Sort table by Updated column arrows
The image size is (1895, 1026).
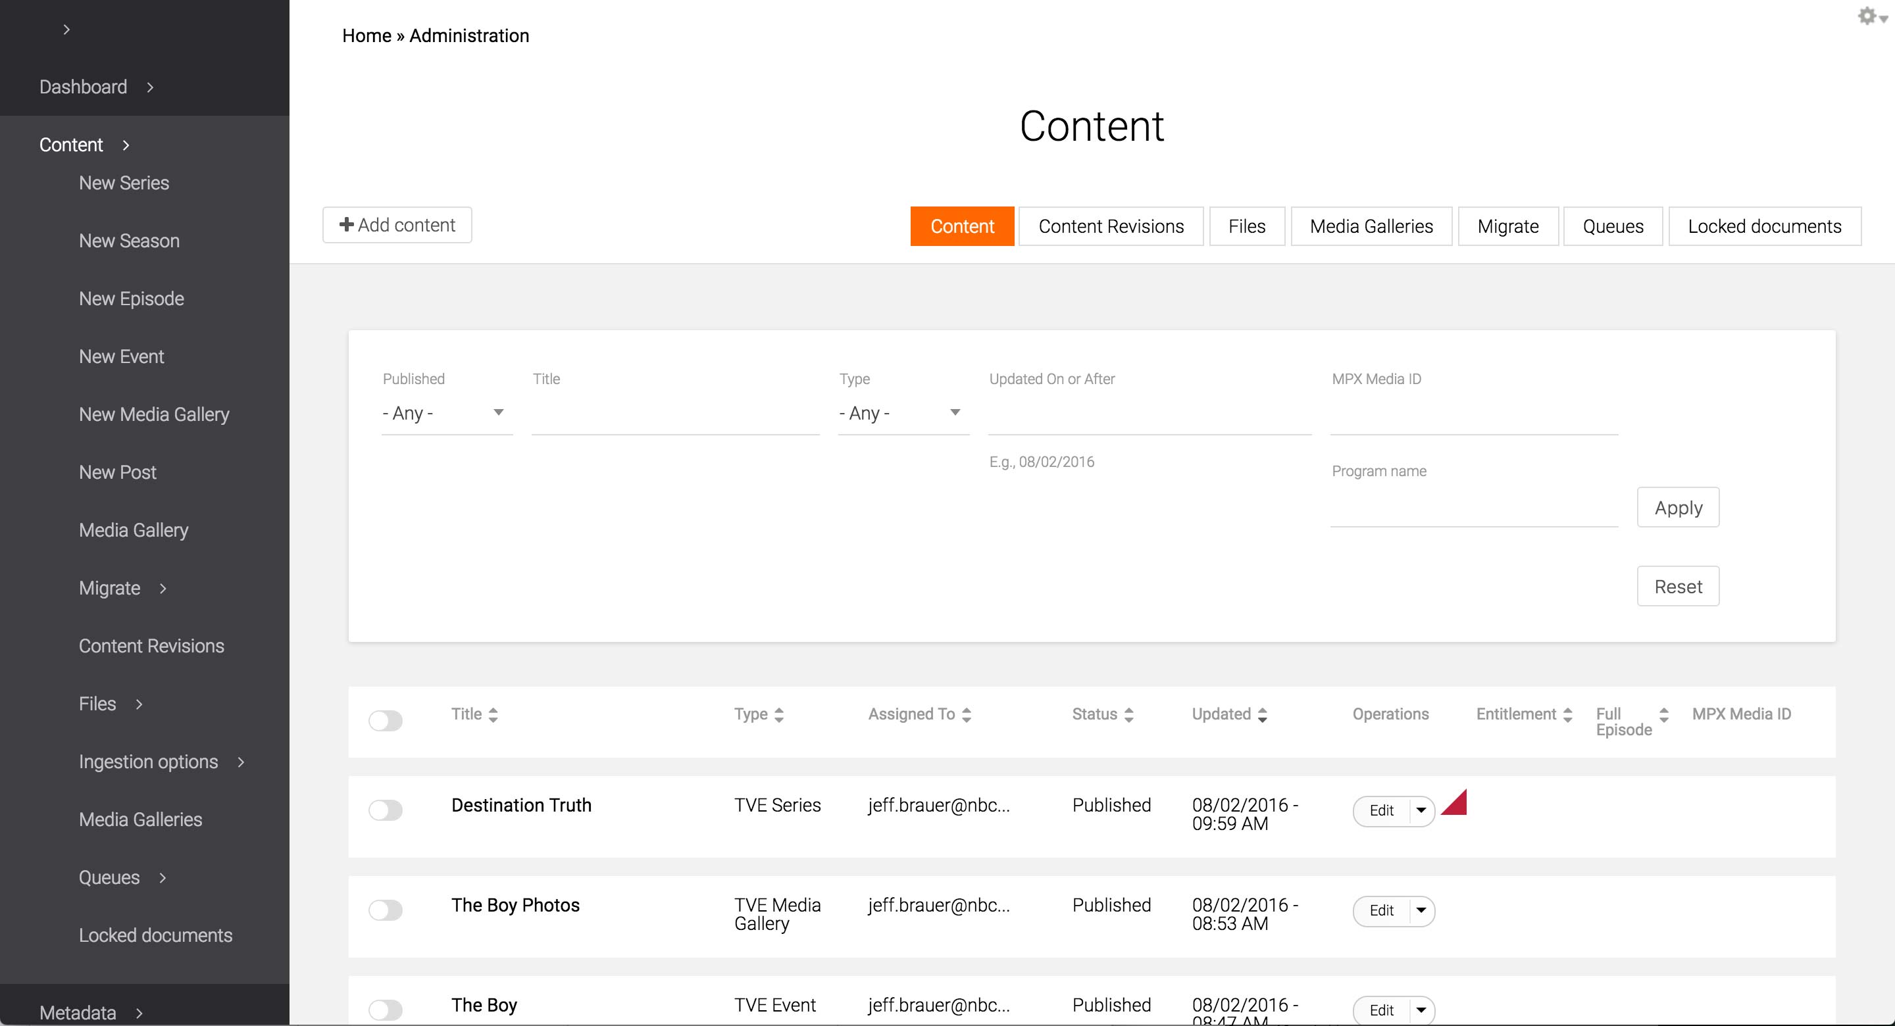click(x=1263, y=715)
